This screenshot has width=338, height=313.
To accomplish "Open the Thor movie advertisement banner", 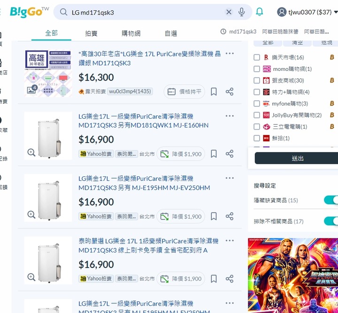I will pyautogui.click(x=293, y=275).
